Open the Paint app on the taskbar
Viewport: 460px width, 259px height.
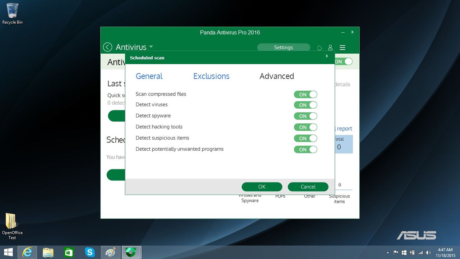110,252
